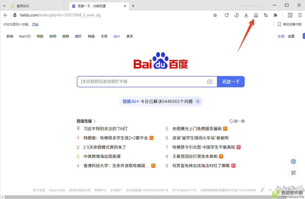Open hot search 央视曝光上门免费服务骗局
This screenshot has height=199, width=305.
tap(197, 129)
